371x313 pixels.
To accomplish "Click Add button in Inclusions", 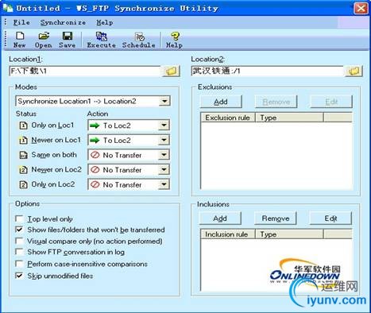I will 220,218.
